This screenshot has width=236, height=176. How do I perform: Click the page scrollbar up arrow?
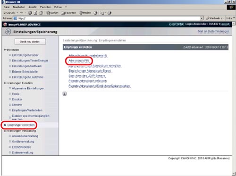pyautogui.click(x=234, y=24)
